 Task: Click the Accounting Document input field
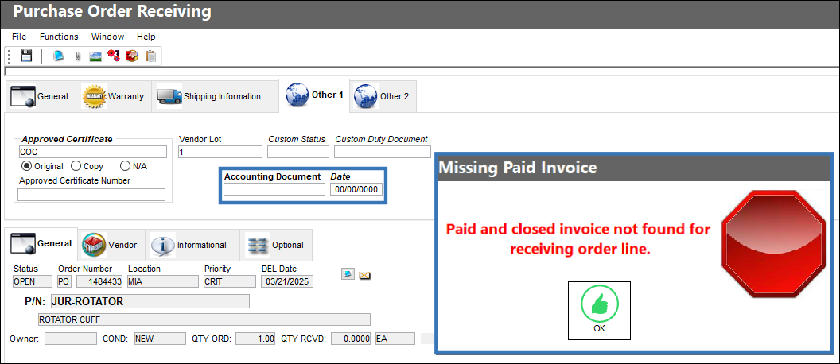(274, 189)
